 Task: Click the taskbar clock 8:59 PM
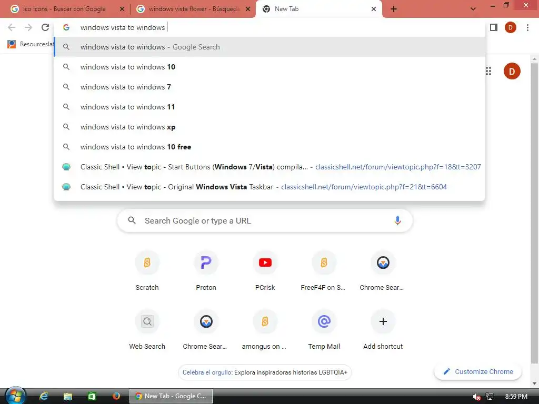pos(516,397)
